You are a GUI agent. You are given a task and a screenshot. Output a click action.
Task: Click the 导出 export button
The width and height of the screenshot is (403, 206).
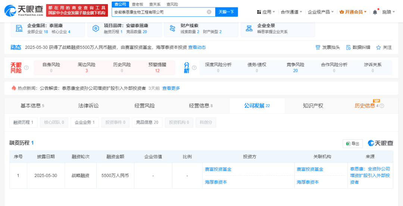(353, 144)
